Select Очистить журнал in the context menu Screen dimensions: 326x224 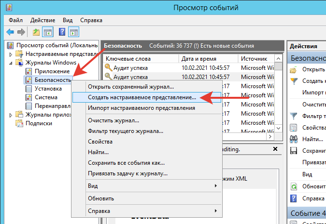[113, 120]
